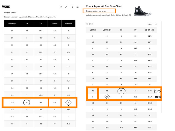Image resolution: width=175 pixels, height=131 pixels.
Task: Open the Vans account profile icon
Action: click(x=66, y=7)
